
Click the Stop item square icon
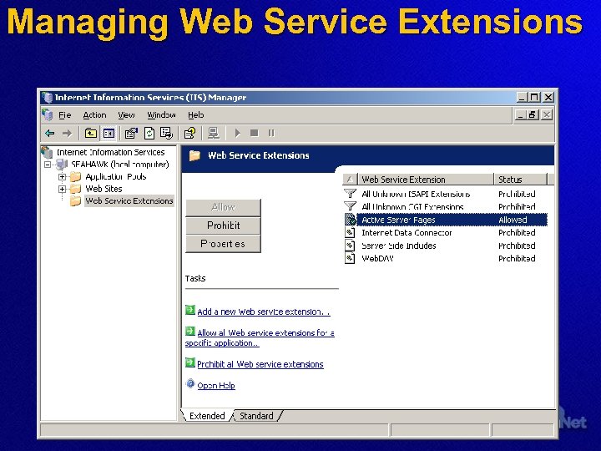[254, 133]
